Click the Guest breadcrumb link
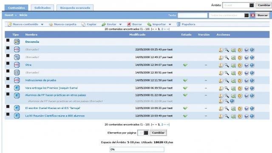 click(x=9, y=15)
